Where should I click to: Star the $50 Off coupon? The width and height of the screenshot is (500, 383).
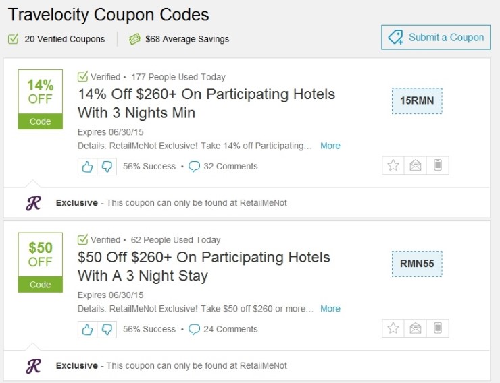coord(393,328)
